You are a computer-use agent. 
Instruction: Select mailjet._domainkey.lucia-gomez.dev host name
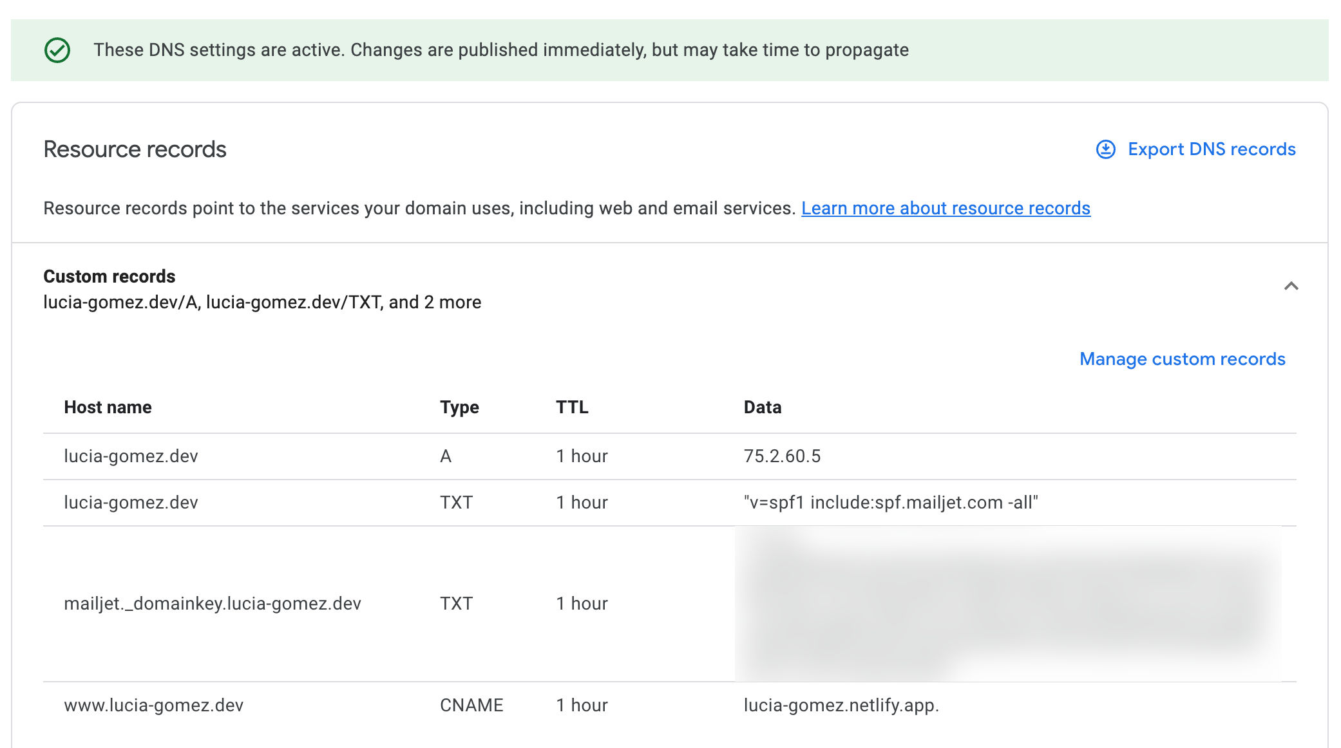click(213, 604)
